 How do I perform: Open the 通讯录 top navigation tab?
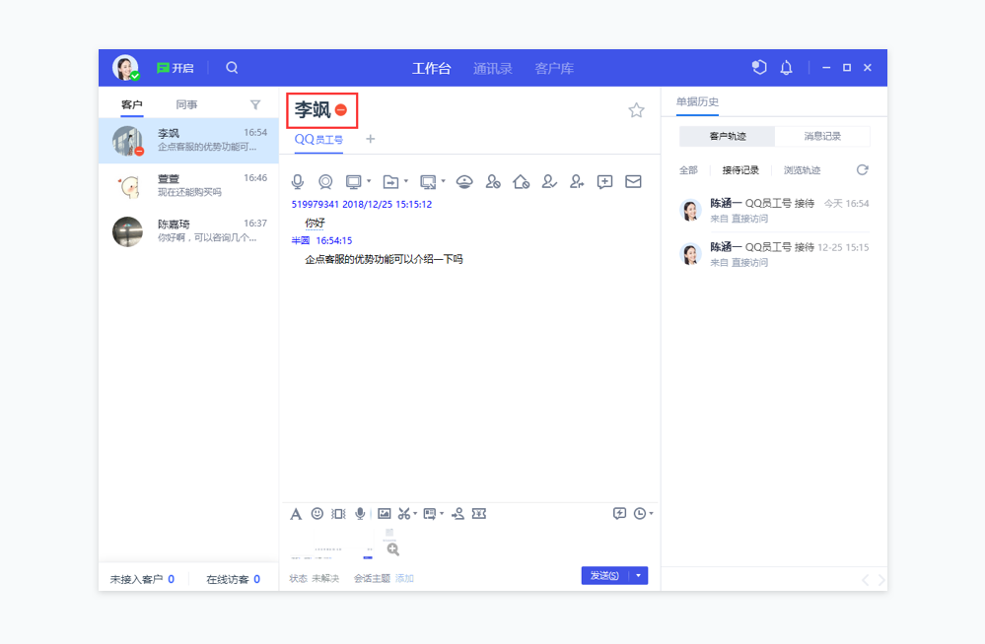point(493,68)
